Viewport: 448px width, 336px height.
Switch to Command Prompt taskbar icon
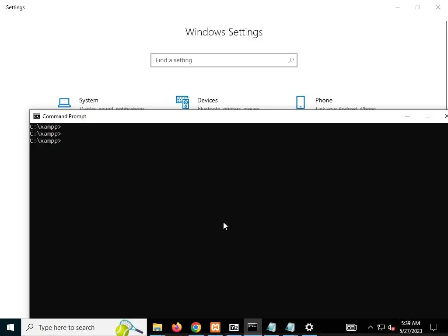coord(252,327)
